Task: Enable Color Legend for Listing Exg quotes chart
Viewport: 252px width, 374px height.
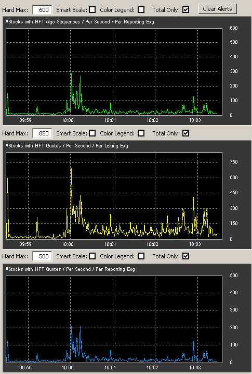Action: [141, 133]
